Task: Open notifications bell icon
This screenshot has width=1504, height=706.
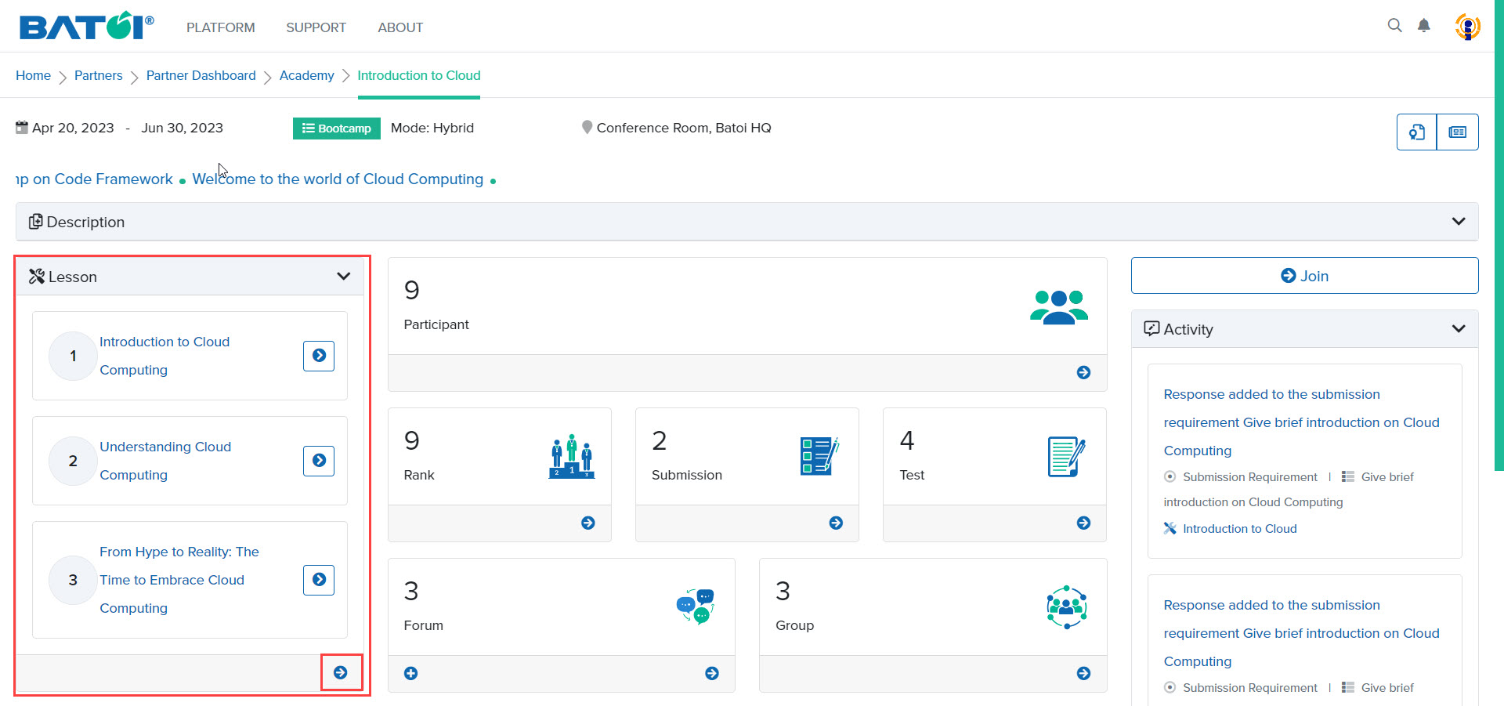Action: click(x=1424, y=25)
